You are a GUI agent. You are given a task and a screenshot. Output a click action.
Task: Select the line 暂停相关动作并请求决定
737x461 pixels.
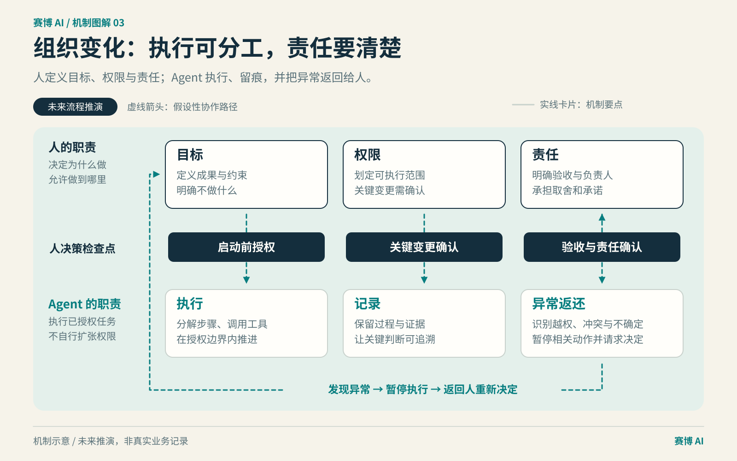(588, 339)
